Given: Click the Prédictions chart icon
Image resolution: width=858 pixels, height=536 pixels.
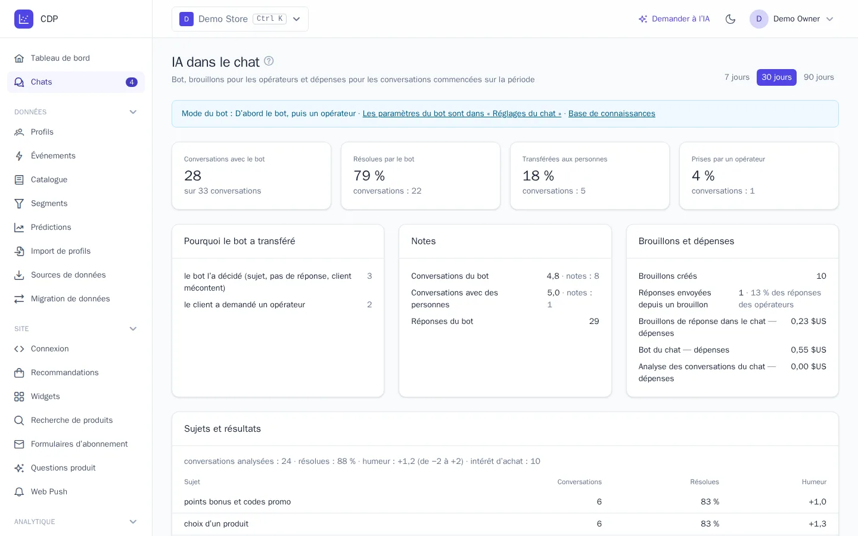Looking at the screenshot, I should tap(19, 228).
